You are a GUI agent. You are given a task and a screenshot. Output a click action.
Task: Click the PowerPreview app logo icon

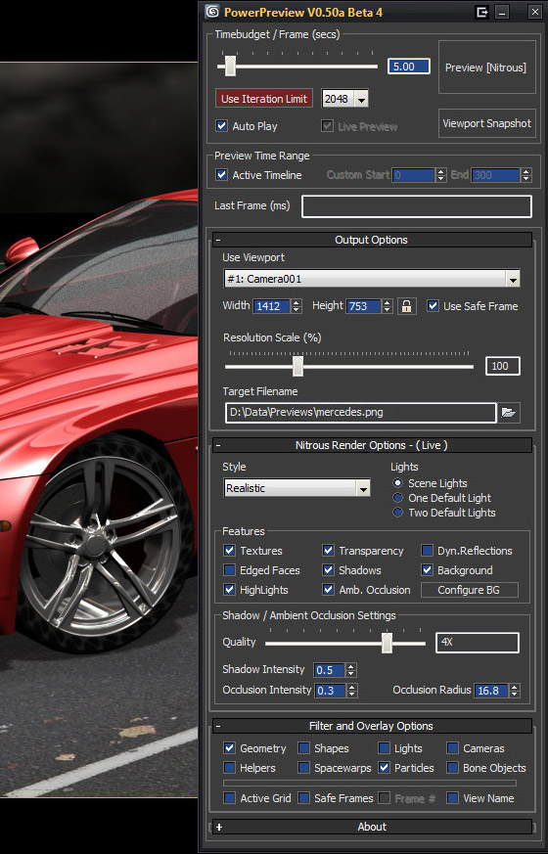click(212, 12)
